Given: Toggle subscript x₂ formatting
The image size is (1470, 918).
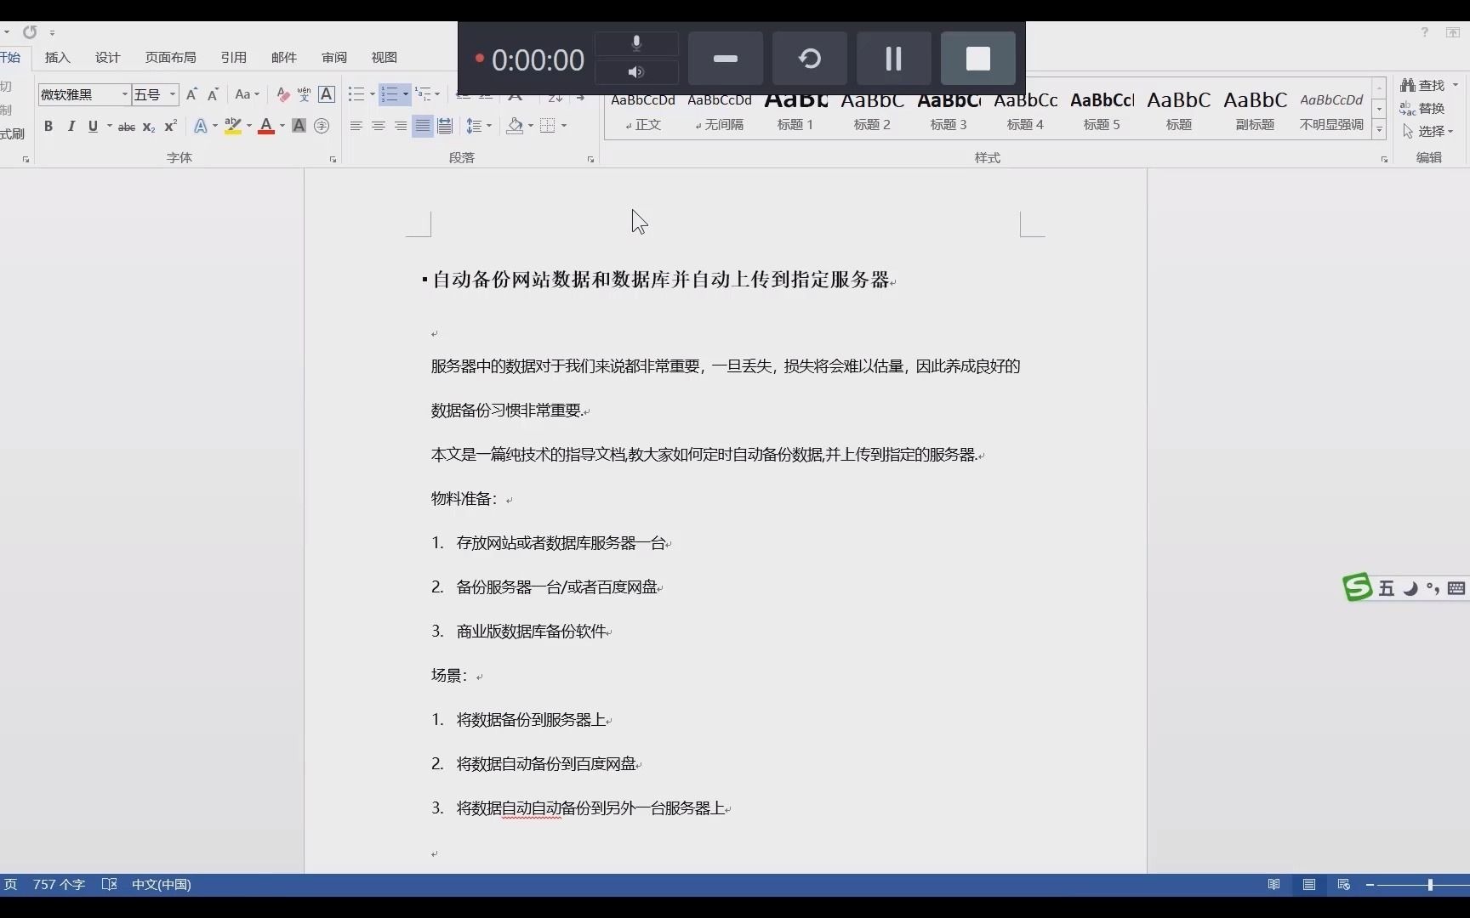Looking at the screenshot, I should (x=149, y=126).
